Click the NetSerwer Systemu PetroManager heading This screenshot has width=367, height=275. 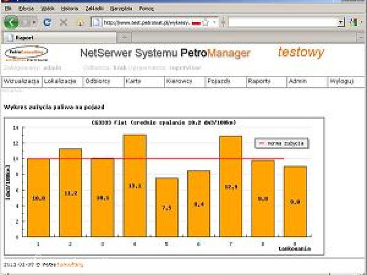[x=165, y=53]
